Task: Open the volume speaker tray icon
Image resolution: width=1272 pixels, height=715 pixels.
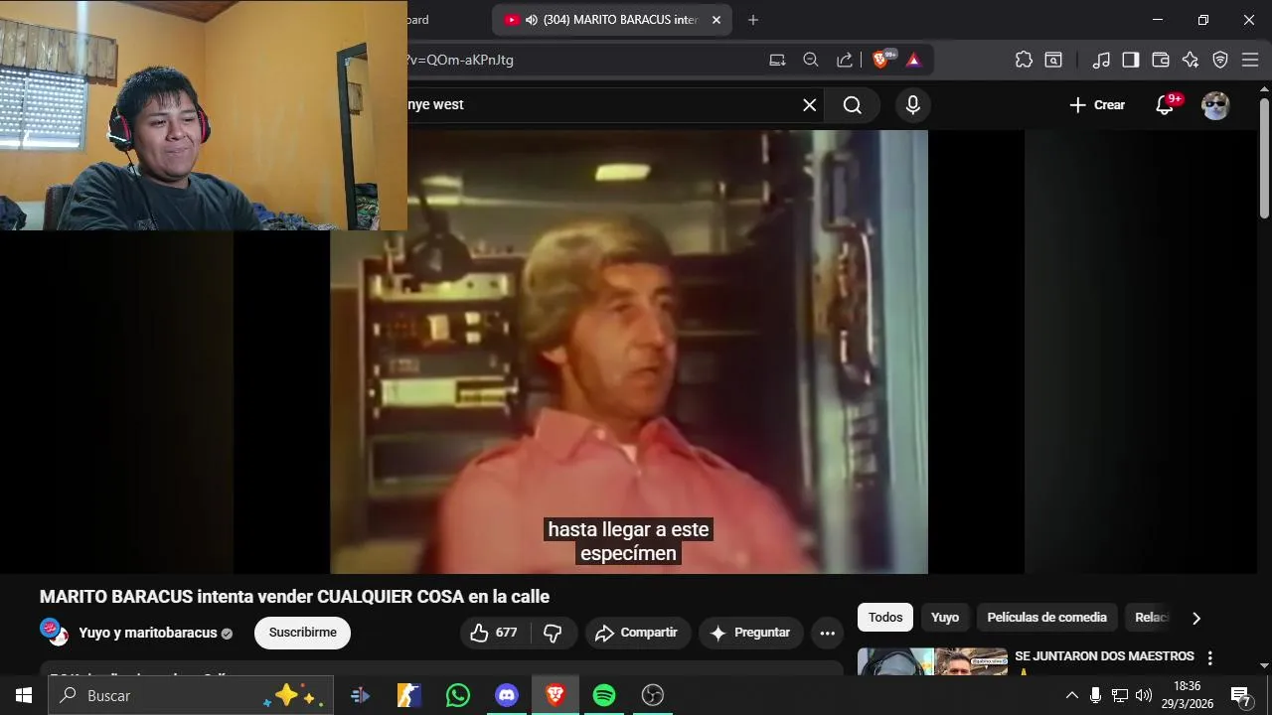Action: click(x=1144, y=695)
